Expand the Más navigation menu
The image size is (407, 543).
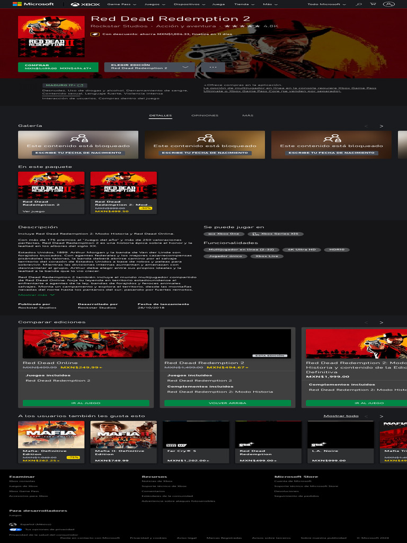tap(270, 4)
